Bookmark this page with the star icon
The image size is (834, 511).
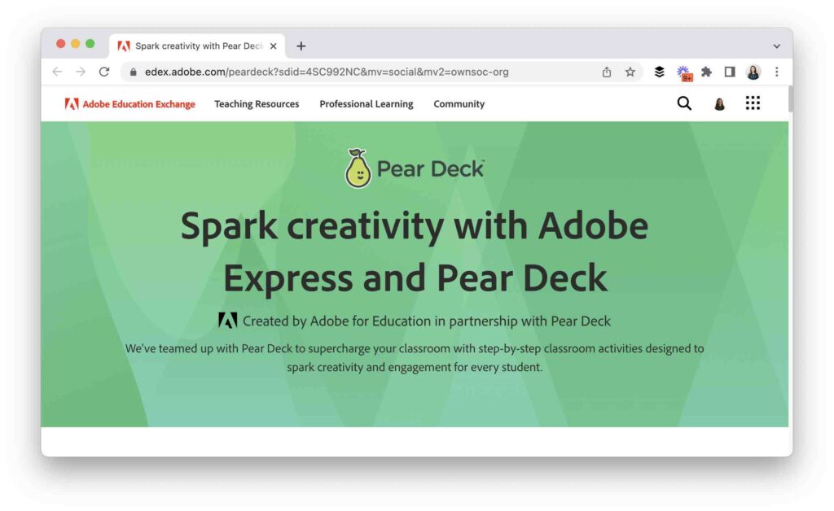[630, 72]
